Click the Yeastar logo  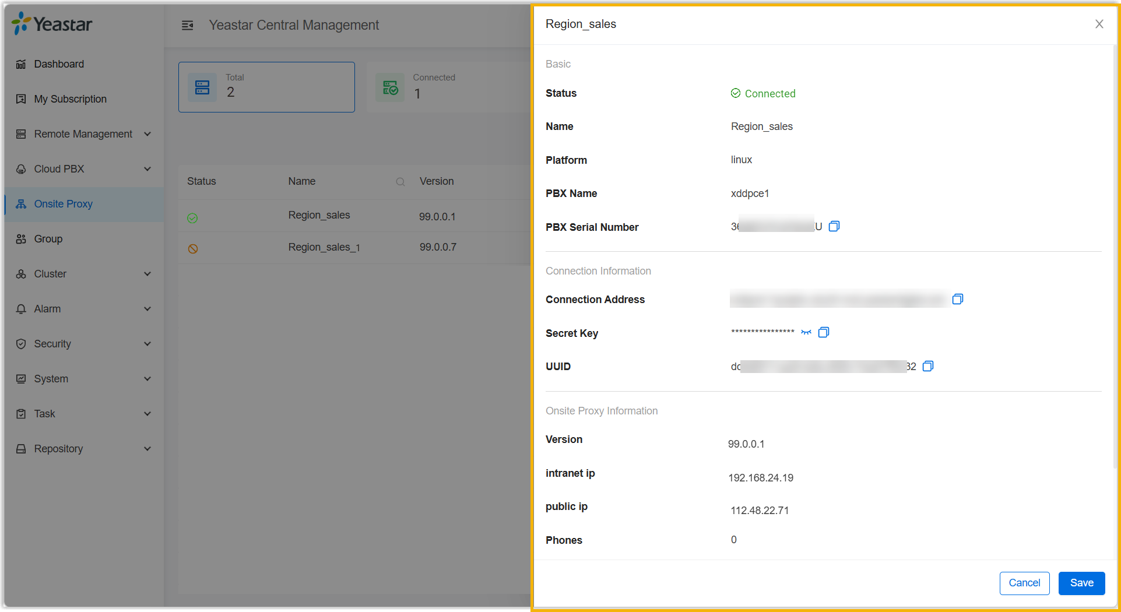pos(52,24)
